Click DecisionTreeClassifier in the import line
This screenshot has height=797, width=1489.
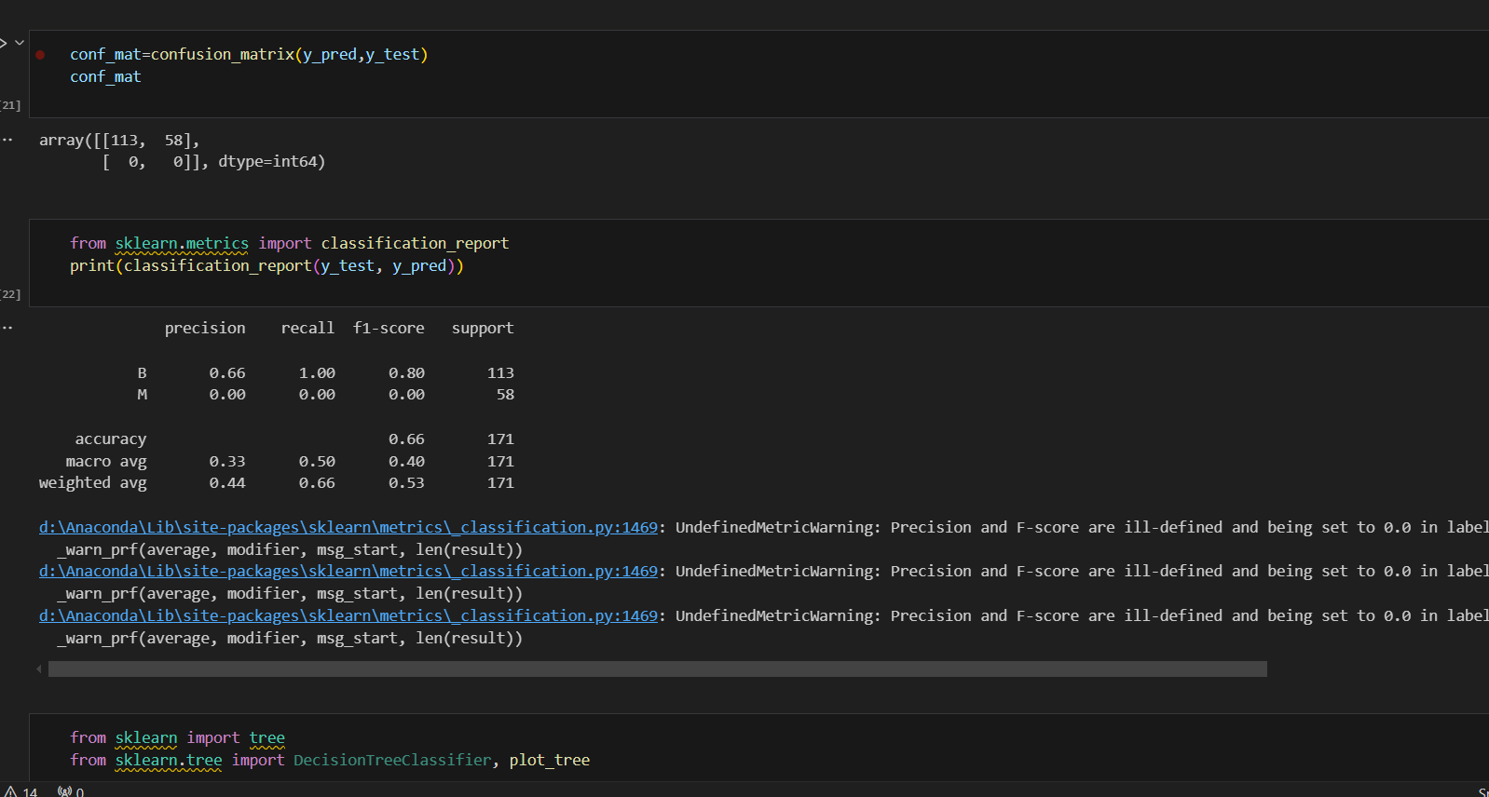(x=392, y=760)
